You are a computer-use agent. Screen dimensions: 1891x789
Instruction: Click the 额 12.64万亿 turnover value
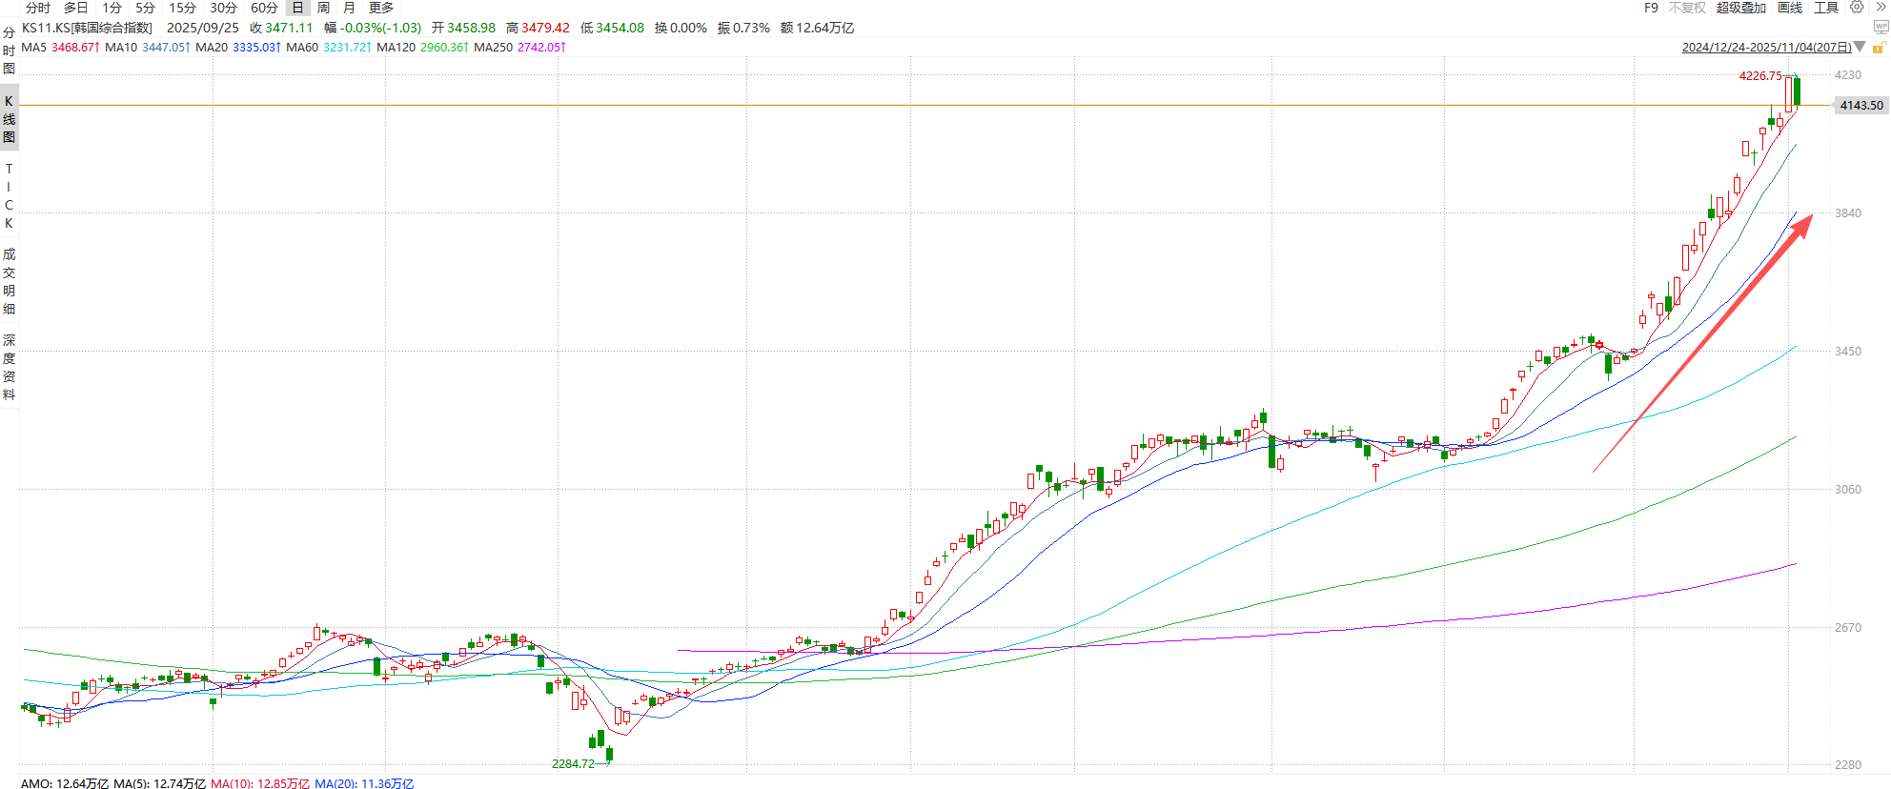click(x=817, y=28)
